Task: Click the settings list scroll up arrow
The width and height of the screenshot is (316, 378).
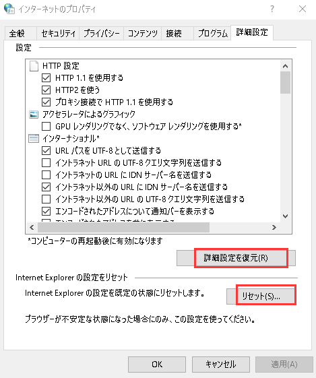Action: (x=286, y=66)
